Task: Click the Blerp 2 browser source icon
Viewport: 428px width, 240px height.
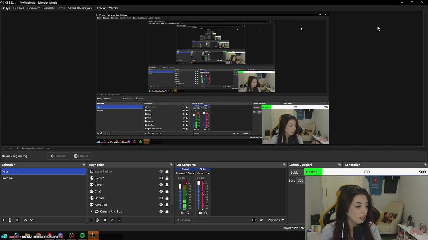Action: tap(92, 178)
